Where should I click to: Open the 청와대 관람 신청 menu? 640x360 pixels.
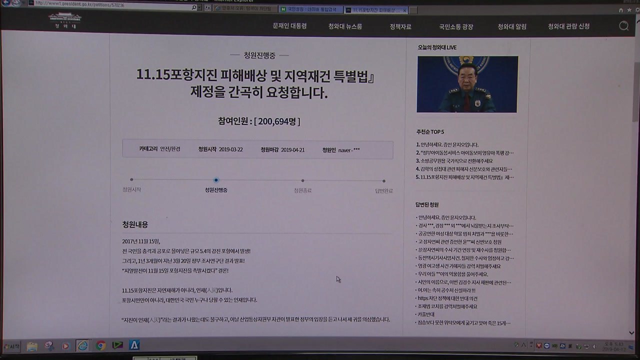pos(568,26)
